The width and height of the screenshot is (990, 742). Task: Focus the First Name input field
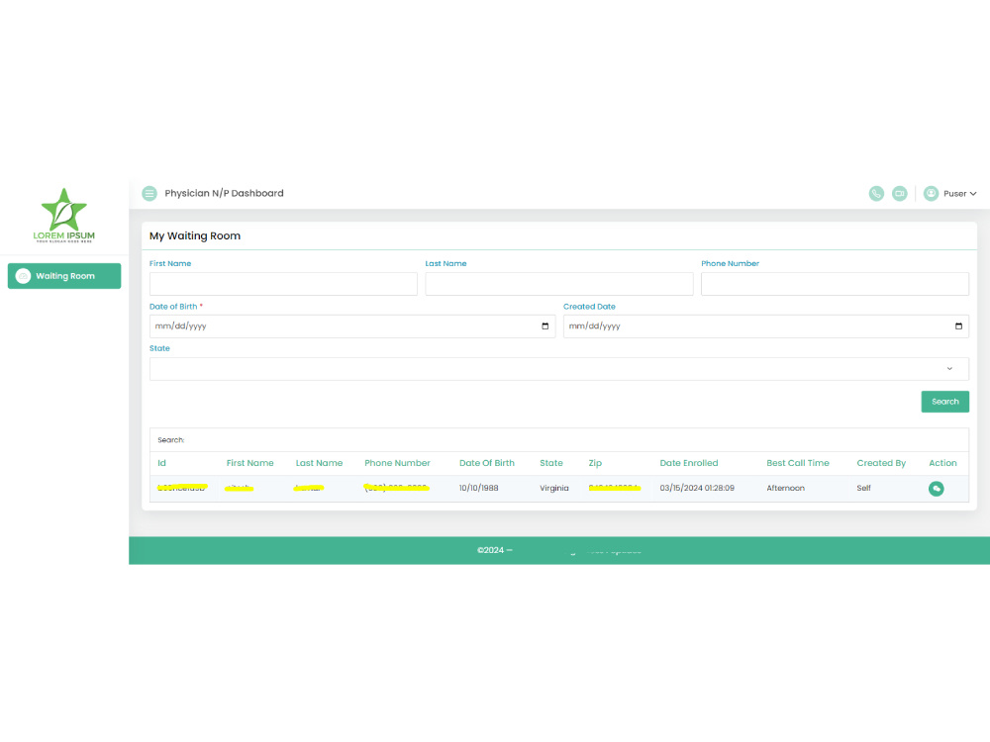(x=283, y=284)
